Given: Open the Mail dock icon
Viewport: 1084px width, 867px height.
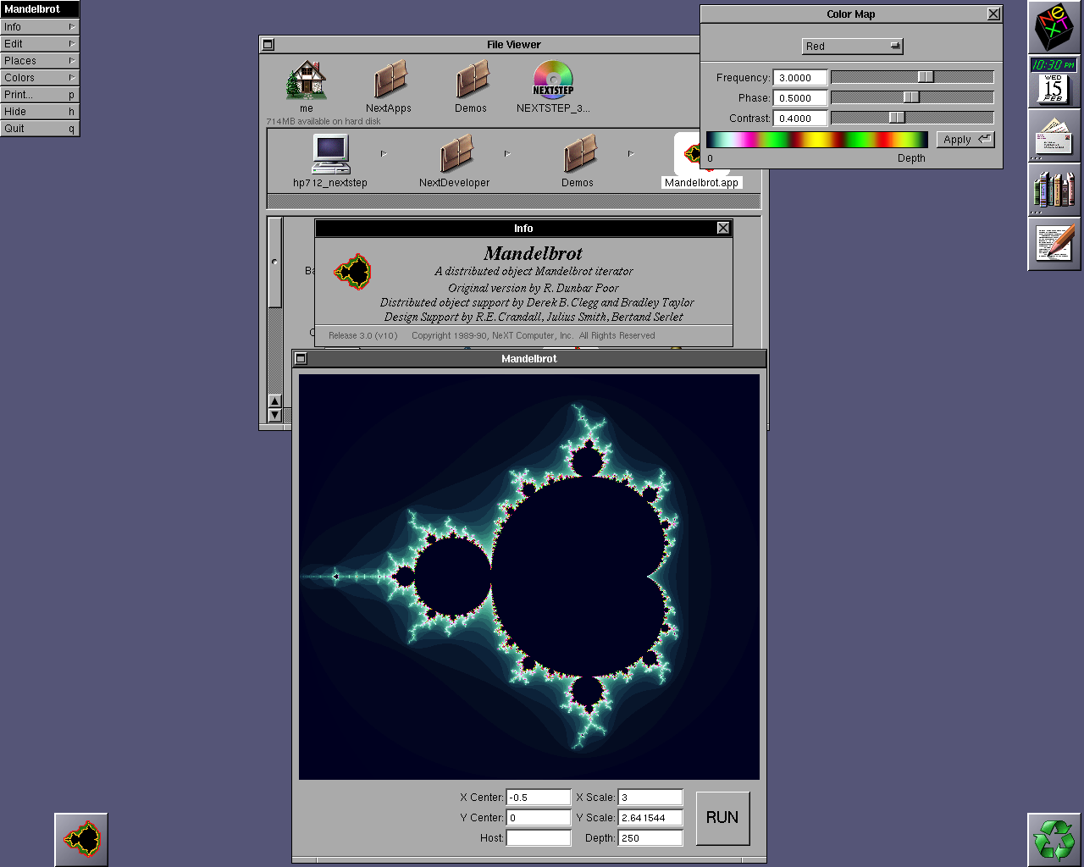Looking at the screenshot, I should pos(1054,135).
